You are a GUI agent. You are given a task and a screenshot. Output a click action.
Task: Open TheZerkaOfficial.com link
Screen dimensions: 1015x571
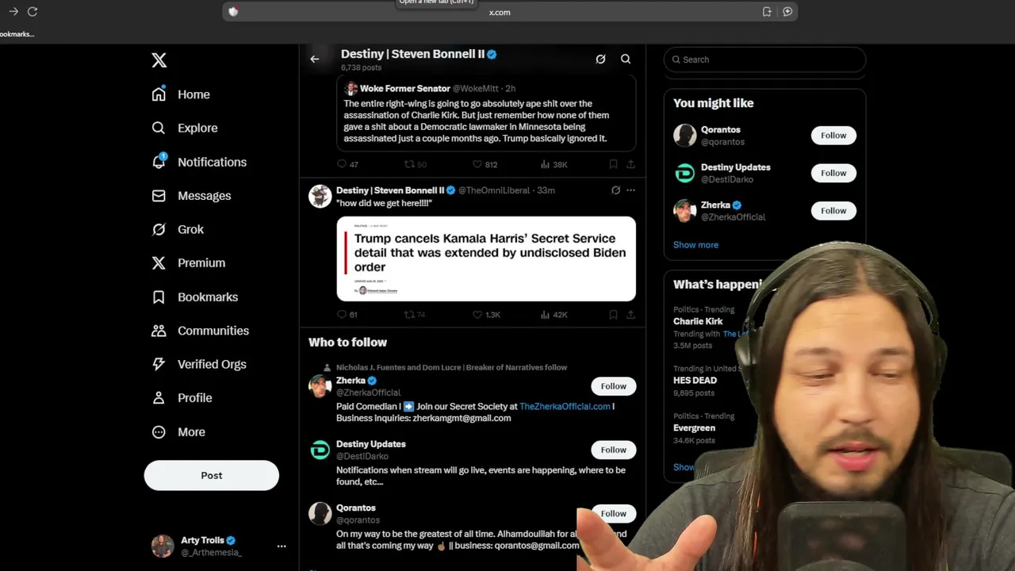tap(565, 406)
